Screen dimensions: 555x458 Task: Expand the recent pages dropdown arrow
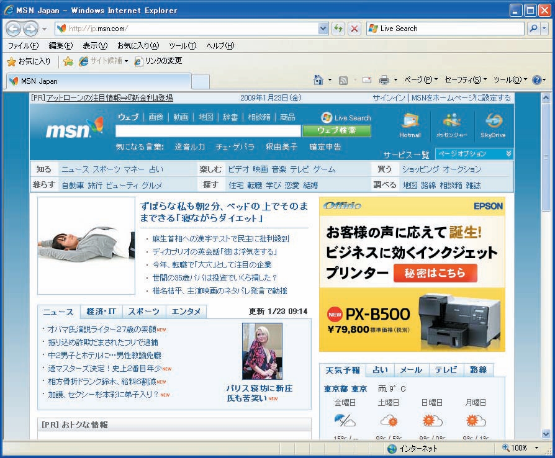click(x=44, y=29)
